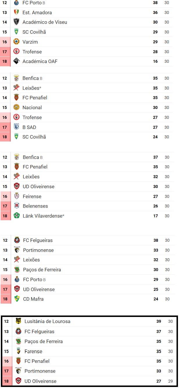Click the Est. Amadora club crest

(17, 12)
